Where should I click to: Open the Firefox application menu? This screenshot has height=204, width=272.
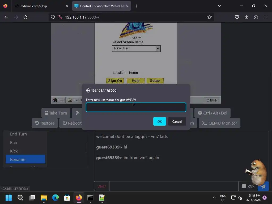click(x=266, y=17)
